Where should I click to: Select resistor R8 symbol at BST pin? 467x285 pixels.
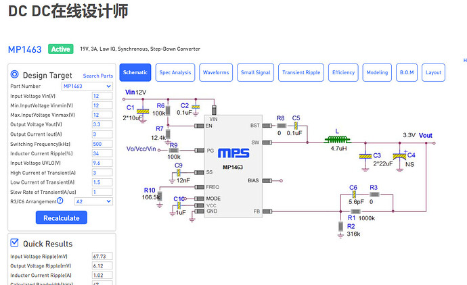(x=282, y=126)
